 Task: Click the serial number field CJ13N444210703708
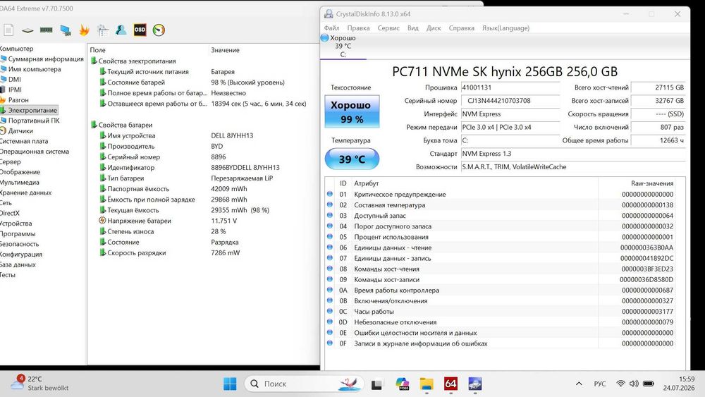tap(510, 101)
